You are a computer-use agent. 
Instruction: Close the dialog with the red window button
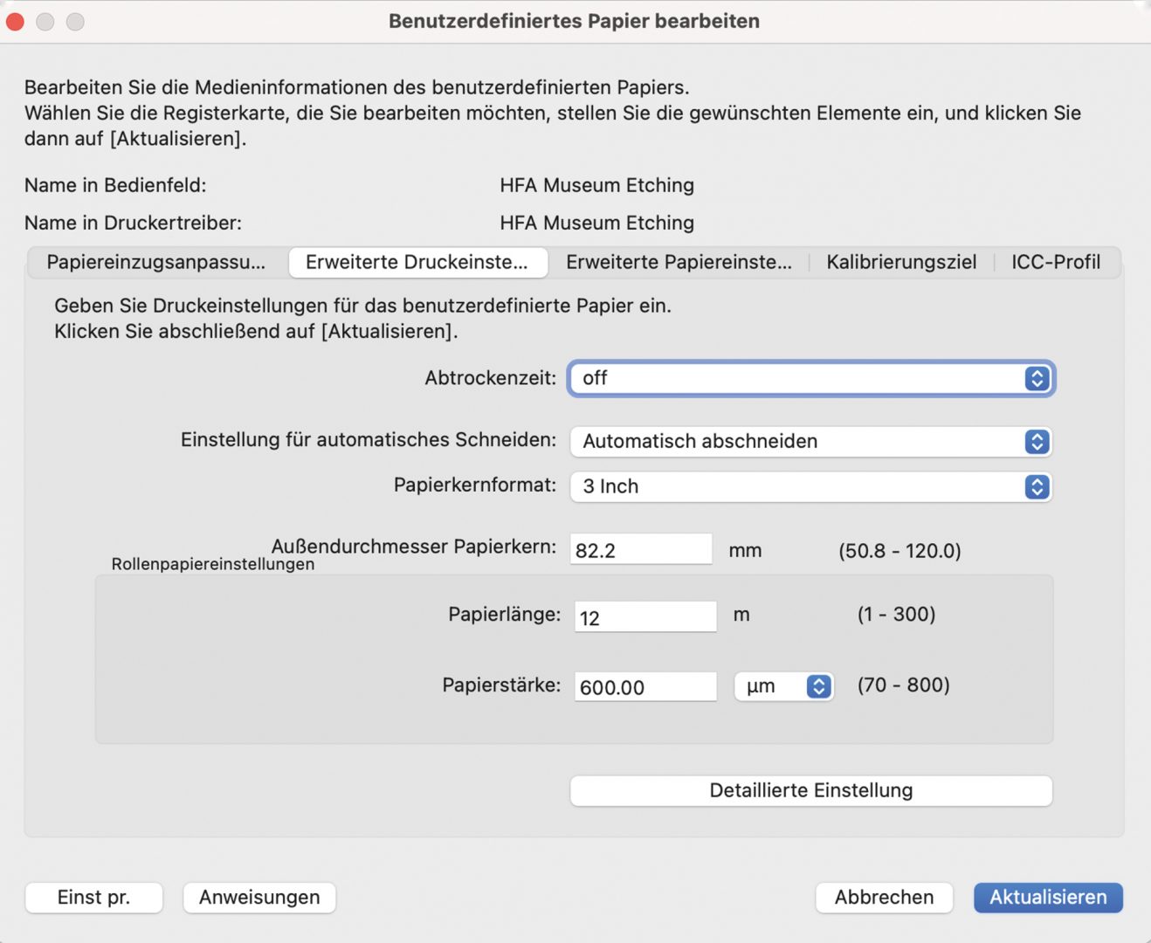pos(15,21)
